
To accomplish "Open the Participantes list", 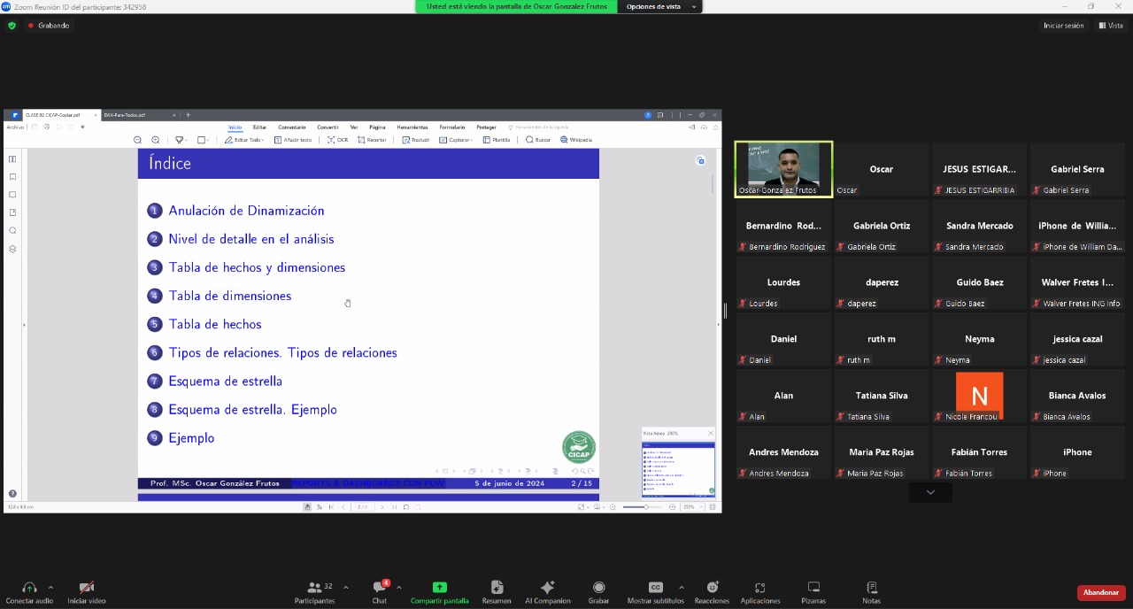I will tap(314, 591).
